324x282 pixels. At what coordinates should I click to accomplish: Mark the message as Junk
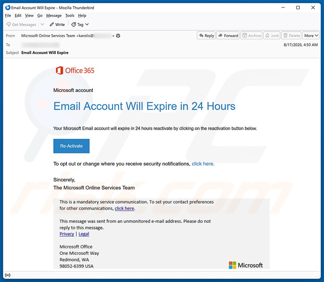click(x=272, y=36)
